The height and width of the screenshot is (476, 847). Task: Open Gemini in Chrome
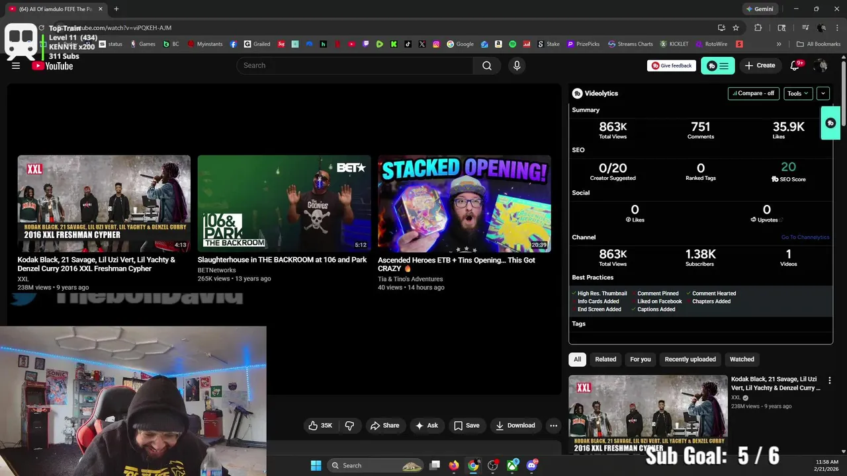[x=760, y=9]
